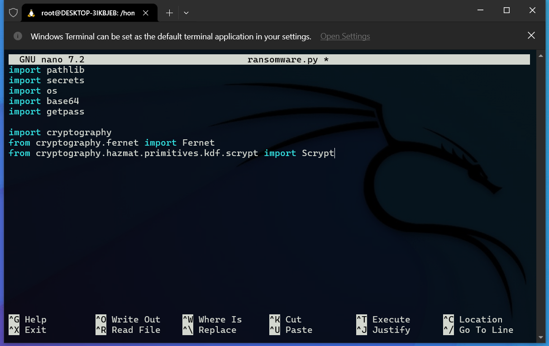This screenshot has width=549, height=346.
Task: Dismiss the default terminal notification
Action: pyautogui.click(x=531, y=36)
